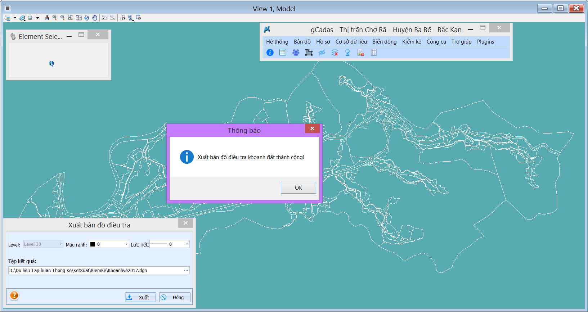Open the table grid icon in gCadas toolbar
588x312 pixels.
pos(283,53)
